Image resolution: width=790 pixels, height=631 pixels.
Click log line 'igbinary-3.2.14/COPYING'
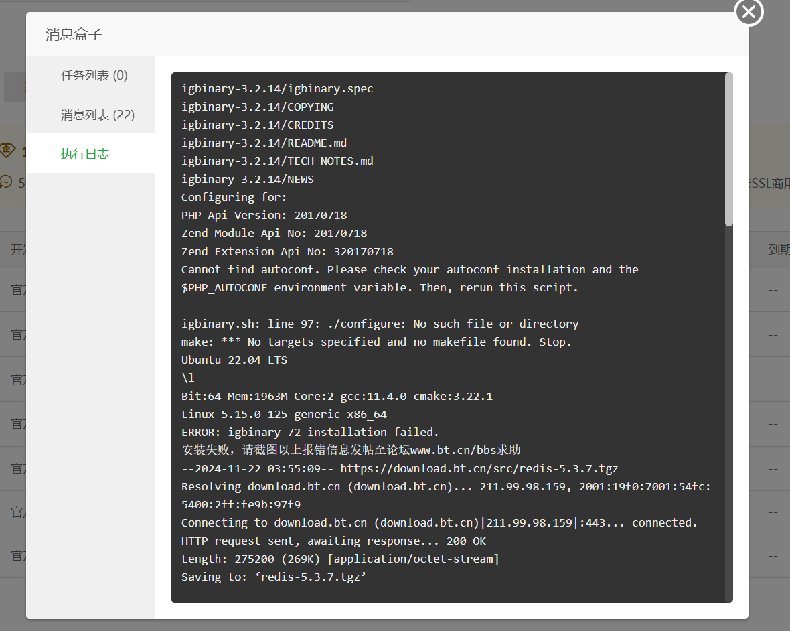point(258,107)
